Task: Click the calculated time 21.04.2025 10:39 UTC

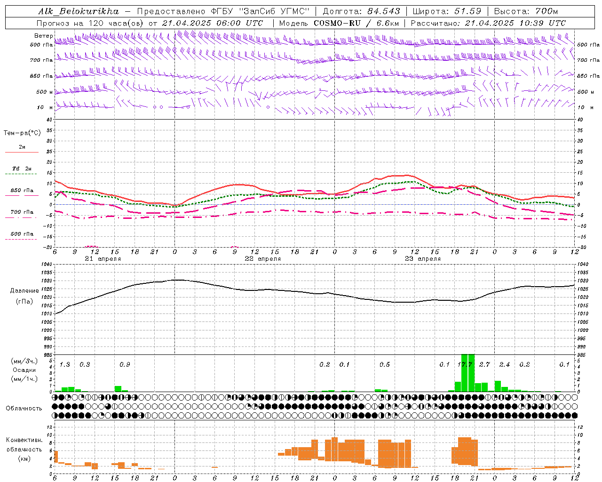Action: [x=515, y=23]
